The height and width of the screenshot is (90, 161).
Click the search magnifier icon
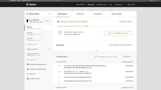pyautogui.click(x=96, y=56)
